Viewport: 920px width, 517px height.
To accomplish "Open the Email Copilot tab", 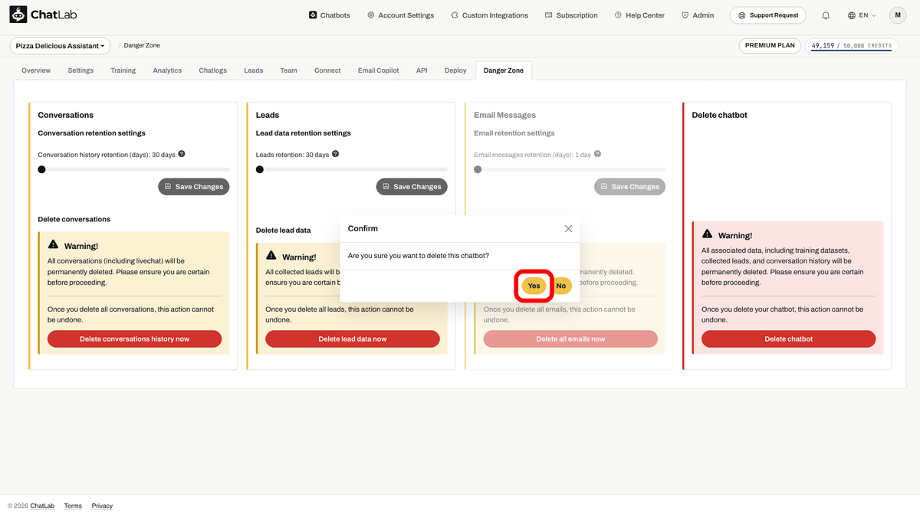I will (x=379, y=70).
